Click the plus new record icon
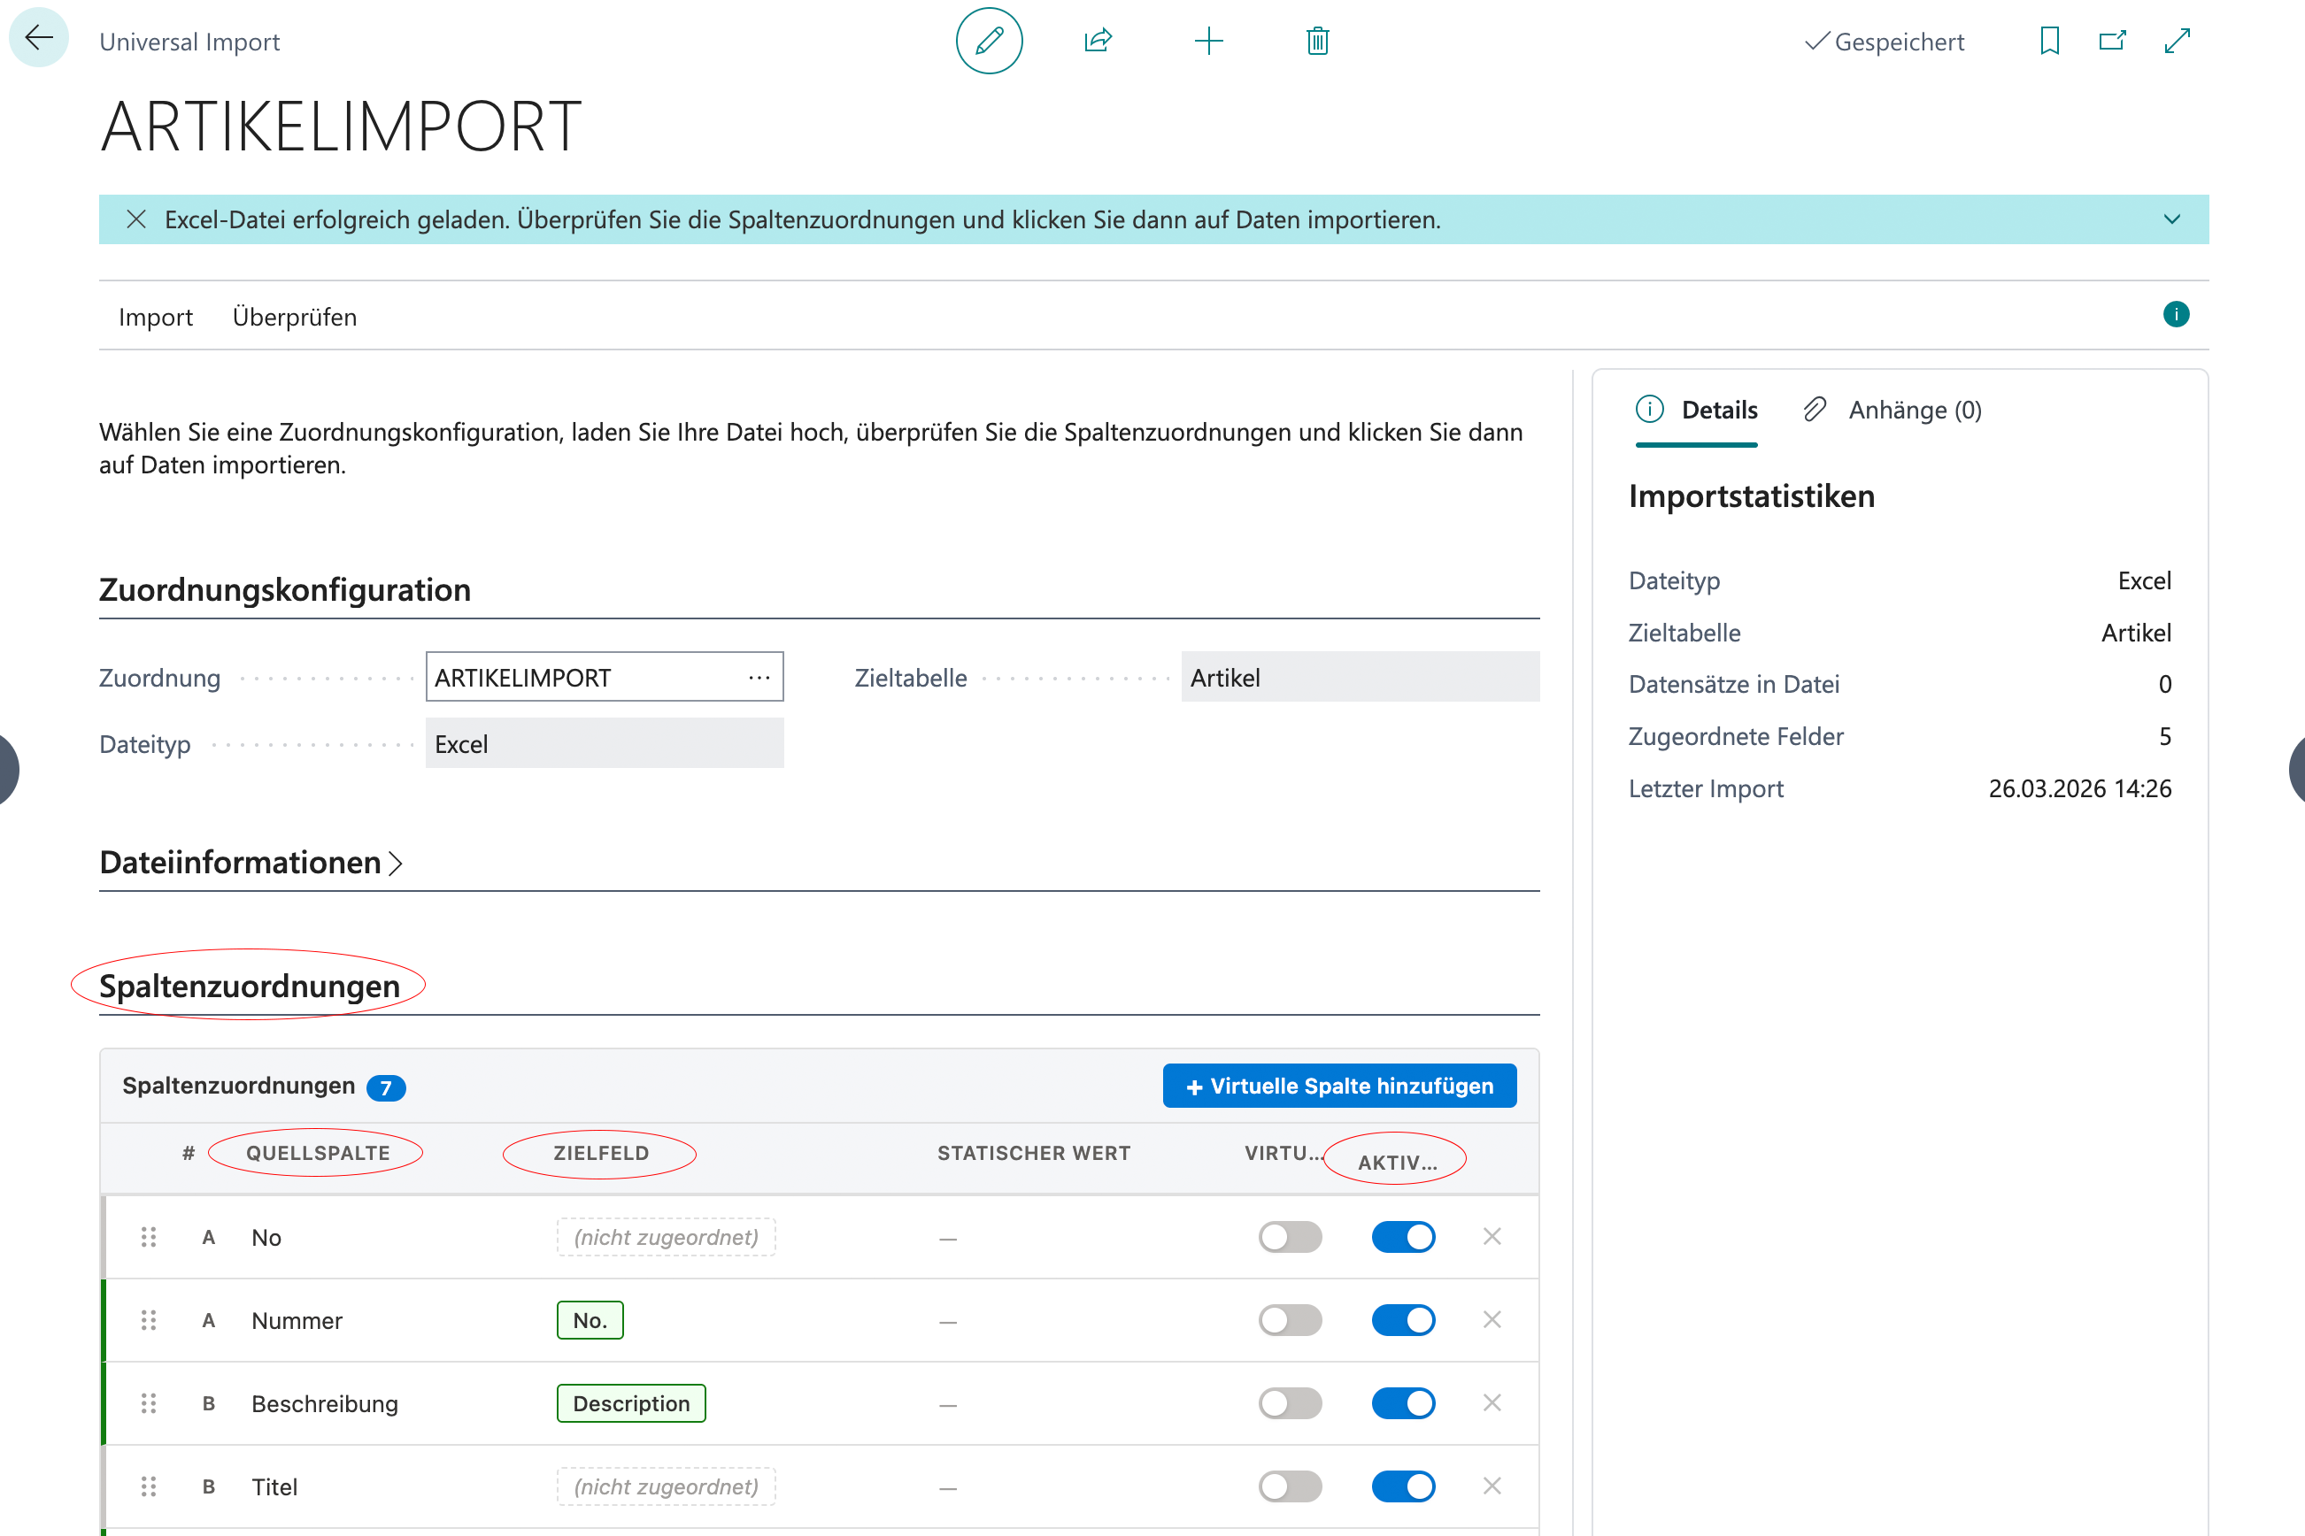2305x1536 pixels. (1208, 41)
